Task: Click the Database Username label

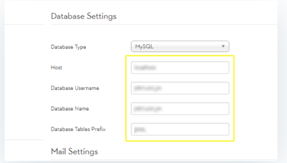Action: point(75,88)
